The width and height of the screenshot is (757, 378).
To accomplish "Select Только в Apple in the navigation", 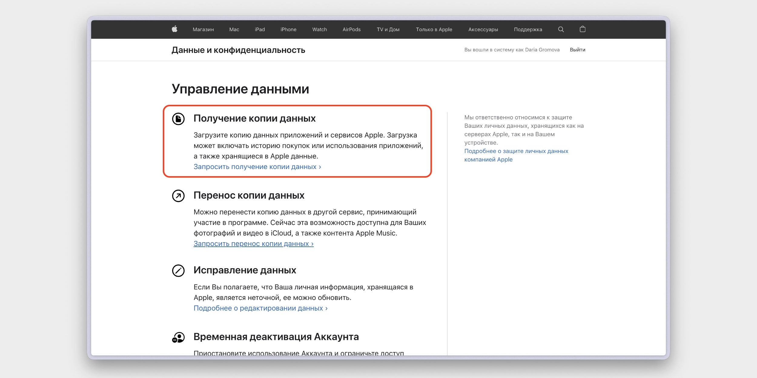I will (434, 29).
